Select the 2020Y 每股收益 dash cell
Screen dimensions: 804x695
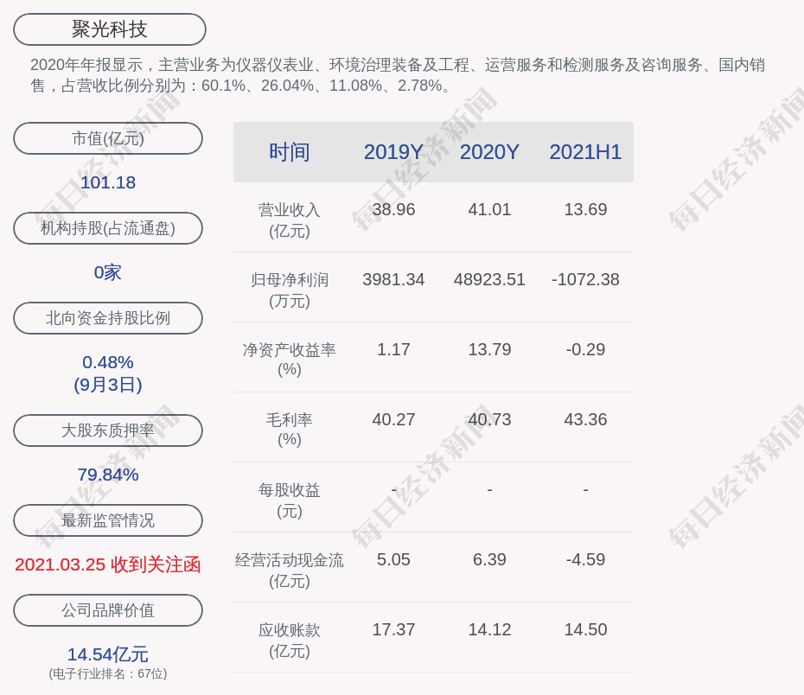click(x=489, y=490)
